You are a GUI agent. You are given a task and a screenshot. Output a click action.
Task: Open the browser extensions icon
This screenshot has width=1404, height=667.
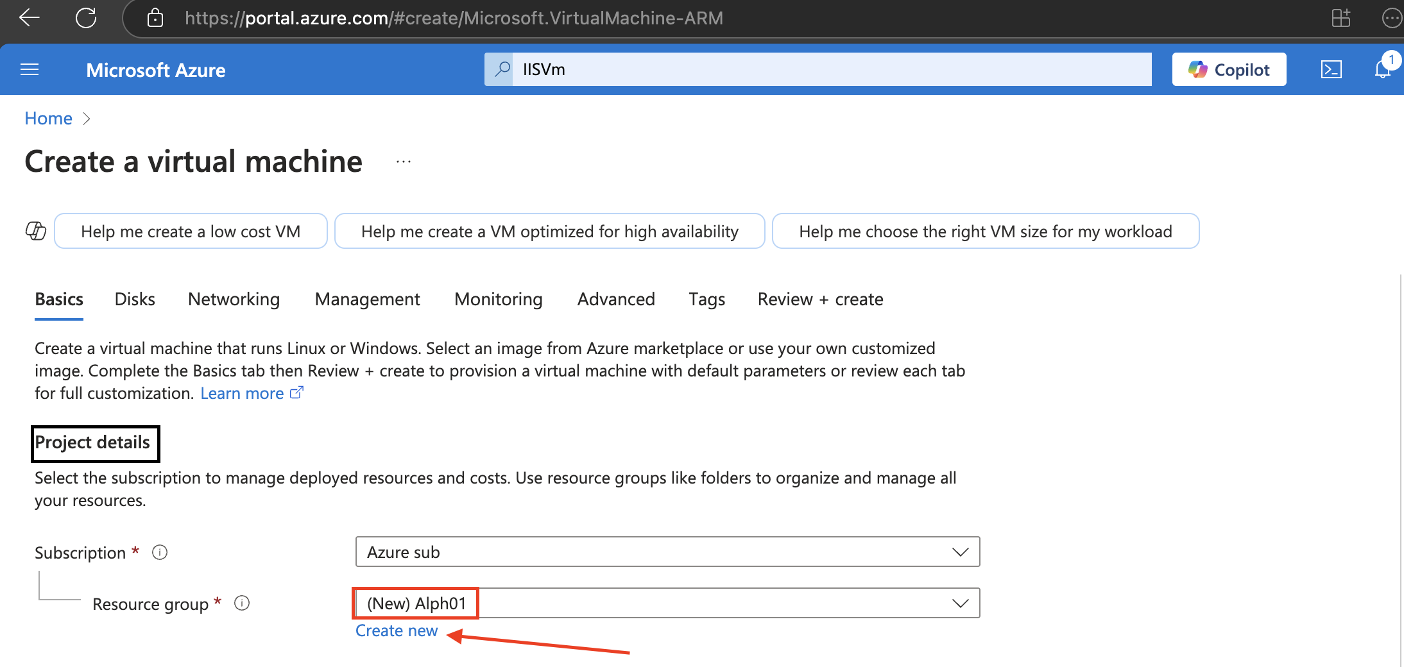(x=1341, y=18)
